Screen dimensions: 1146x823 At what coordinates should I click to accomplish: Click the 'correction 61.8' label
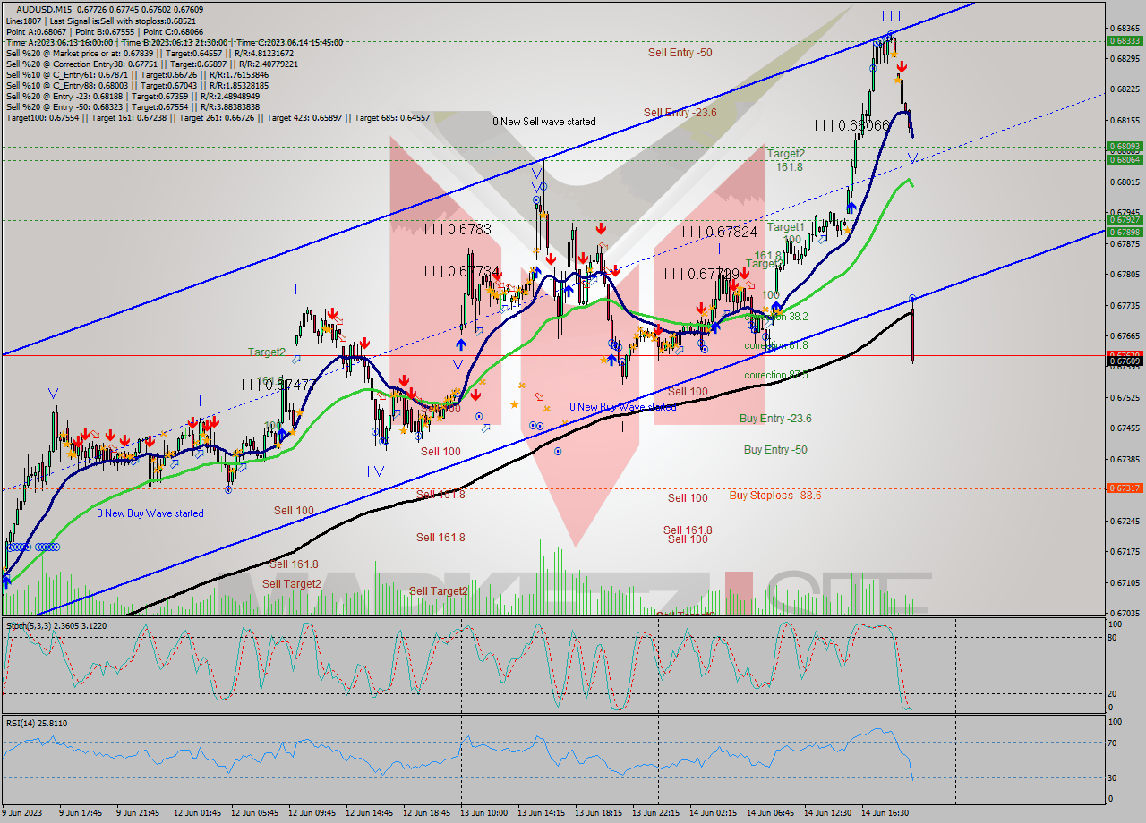[776, 345]
